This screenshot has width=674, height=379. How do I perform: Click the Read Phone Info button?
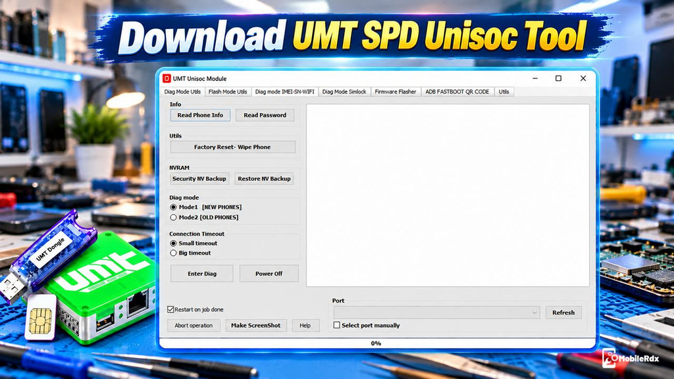(x=200, y=115)
